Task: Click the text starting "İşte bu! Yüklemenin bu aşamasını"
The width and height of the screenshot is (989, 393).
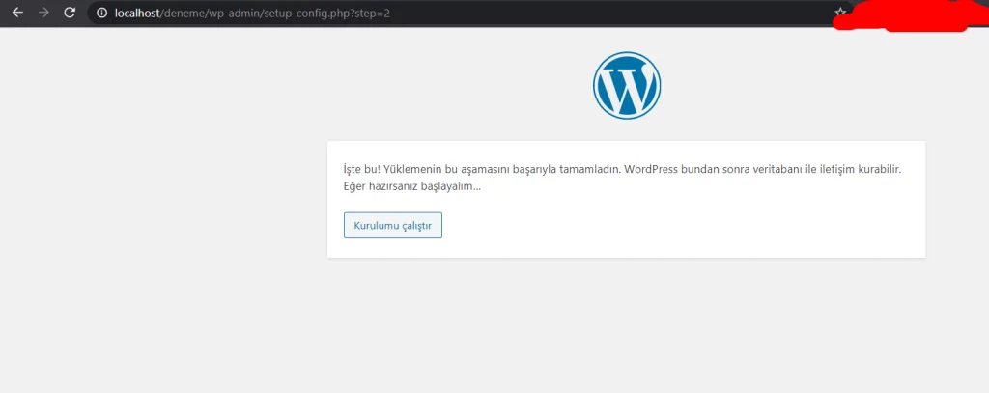Action: pos(622,170)
